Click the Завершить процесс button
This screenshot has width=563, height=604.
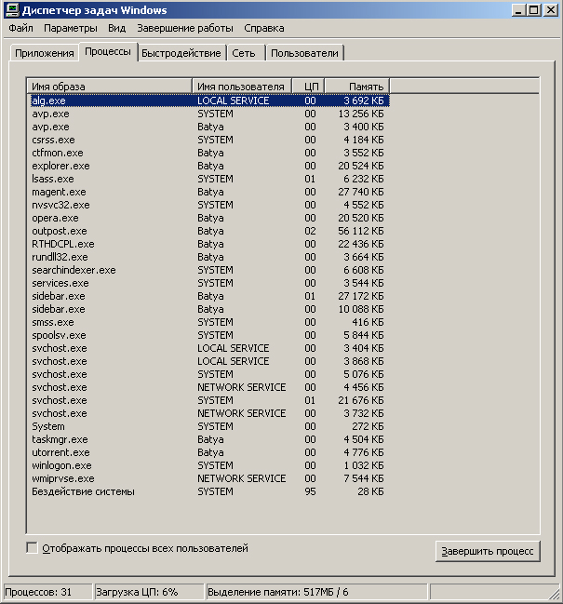pos(487,551)
